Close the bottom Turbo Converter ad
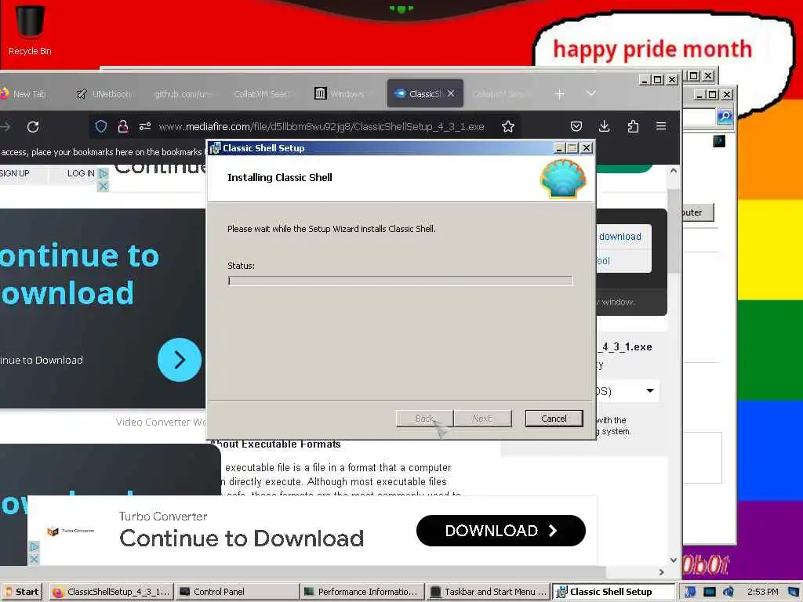Screen dimensions: 803x602 tap(34, 560)
